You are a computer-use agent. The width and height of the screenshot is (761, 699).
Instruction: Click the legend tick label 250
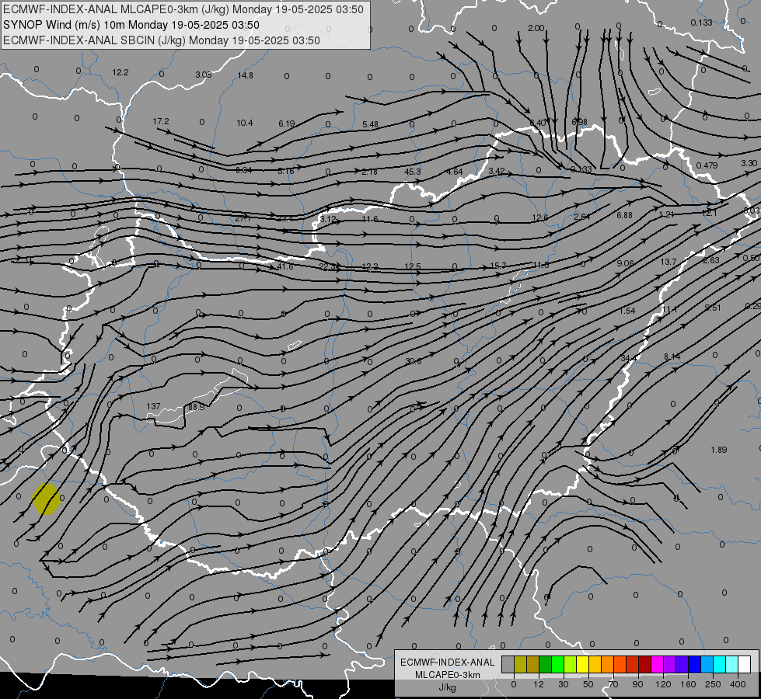point(713,684)
